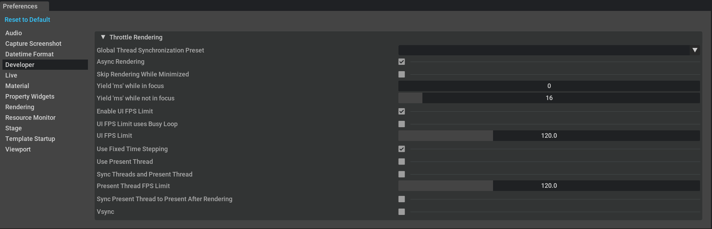Check Sync Threads and Present Thread

[x=402, y=174]
